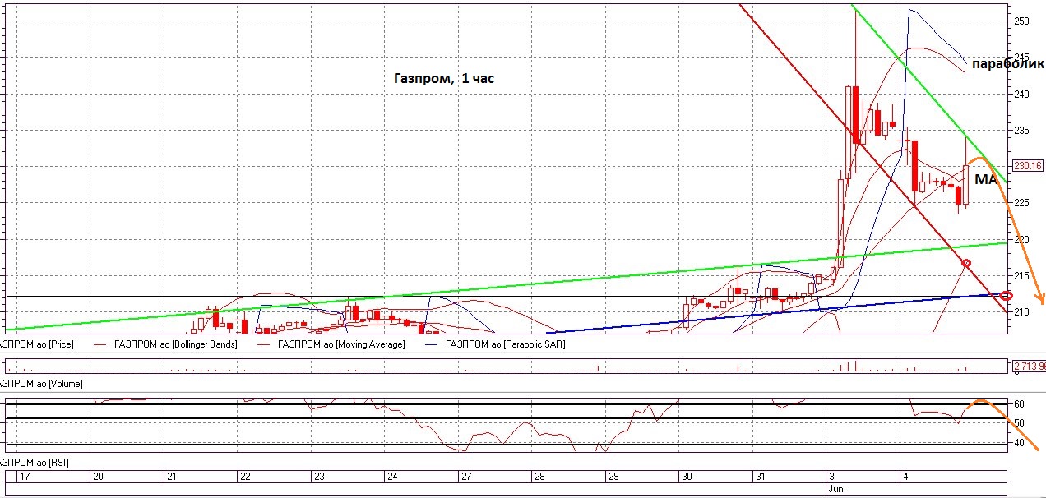Select the ГАЗПРОМ ао [Moving Average] legend entry

pos(342,344)
